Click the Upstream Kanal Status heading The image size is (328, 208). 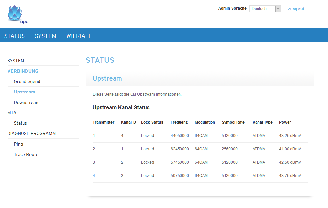click(x=121, y=107)
